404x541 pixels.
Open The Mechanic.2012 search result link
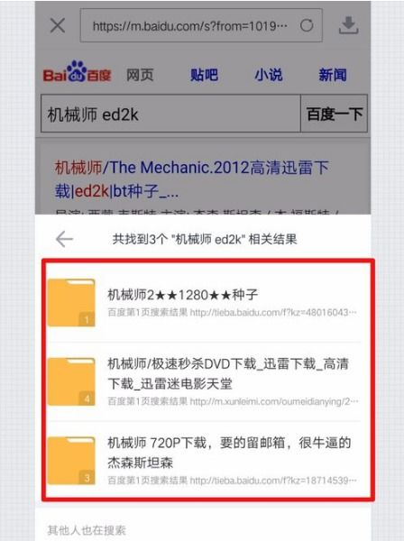click(x=192, y=179)
